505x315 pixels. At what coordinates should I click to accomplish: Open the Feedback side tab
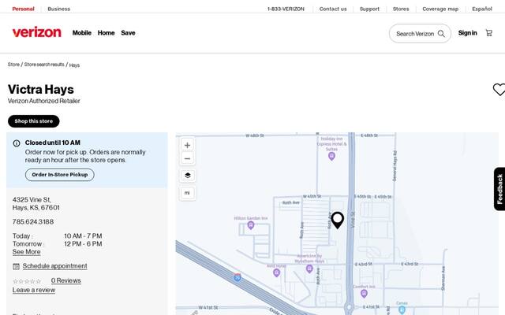coord(499,189)
